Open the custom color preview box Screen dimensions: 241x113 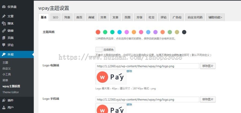pyautogui.click(x=99, y=50)
